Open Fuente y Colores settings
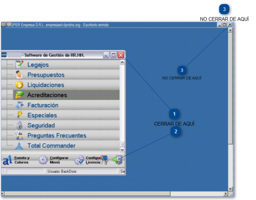256x200 pixels. click(x=16, y=160)
